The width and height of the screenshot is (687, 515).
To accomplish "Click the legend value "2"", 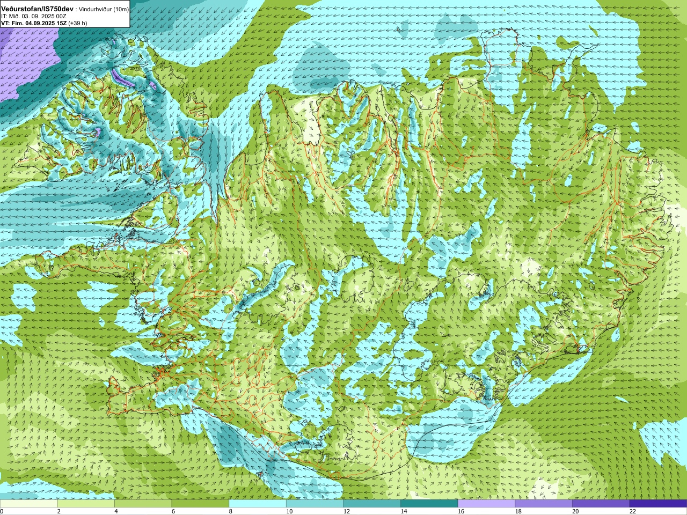I will click(x=59, y=511).
